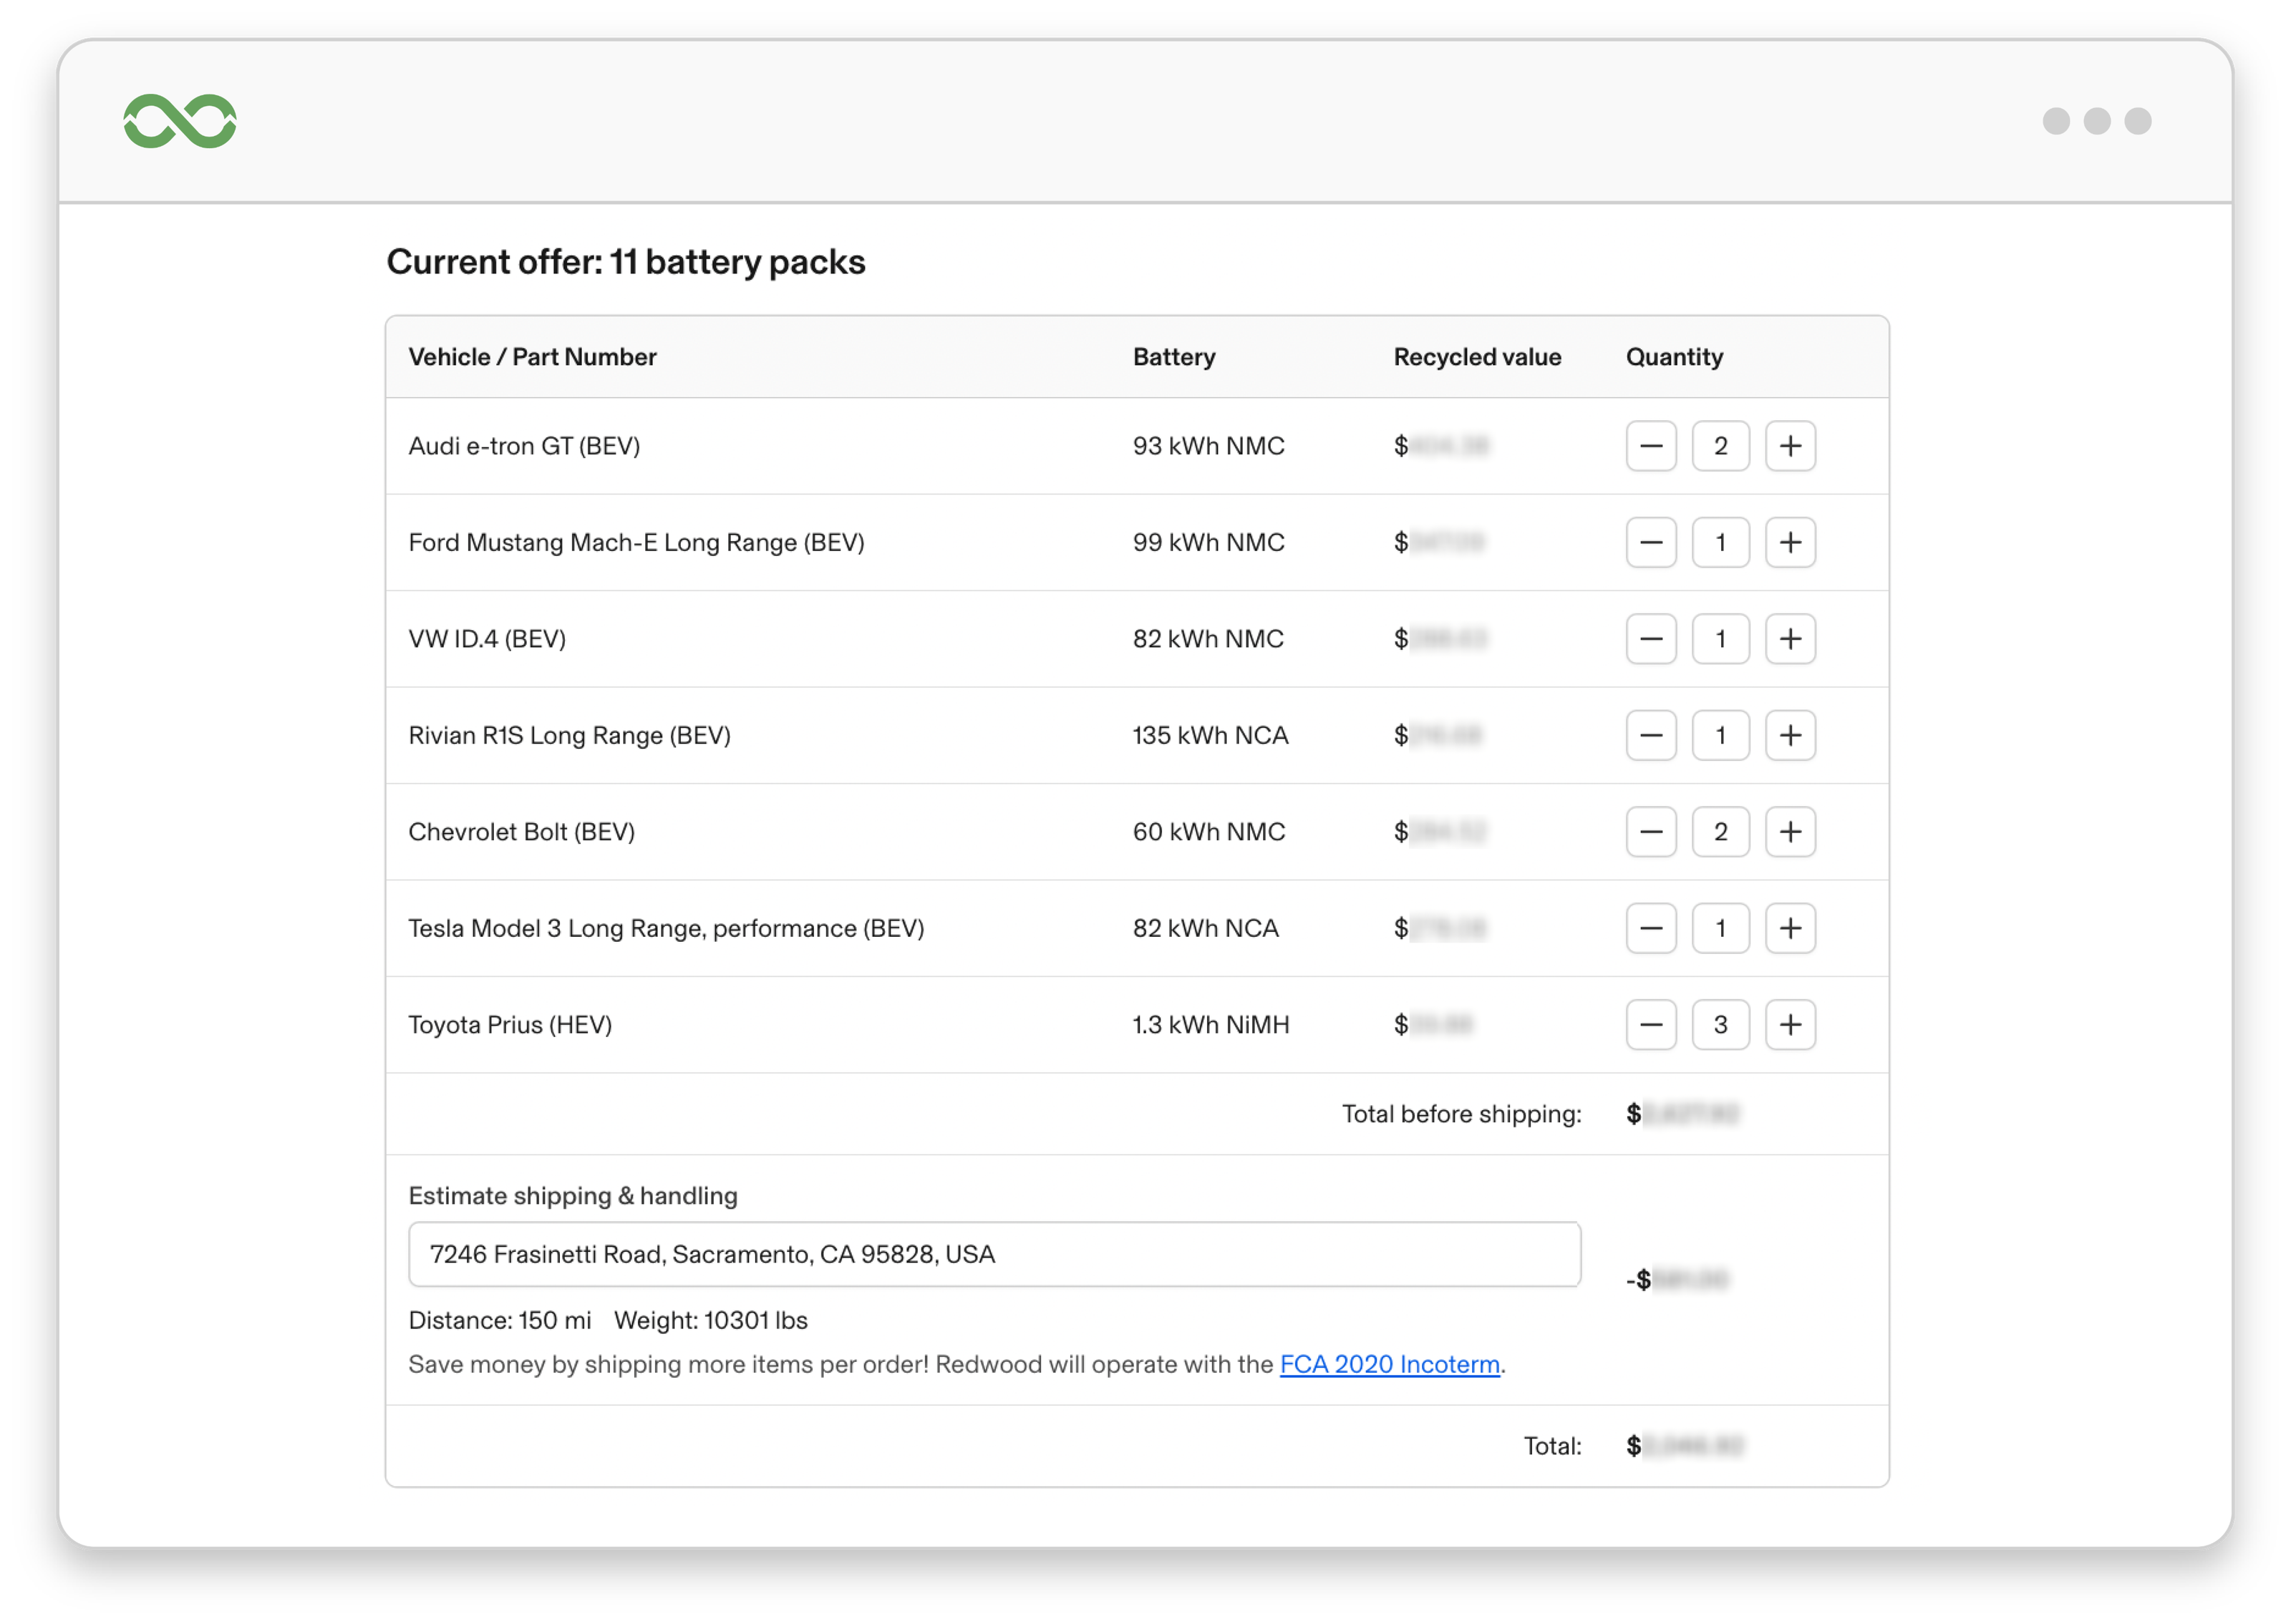Viewport: 2291px width, 1624px height.
Task: Click the Estimate shipping & handling label
Action: pos(573,1196)
